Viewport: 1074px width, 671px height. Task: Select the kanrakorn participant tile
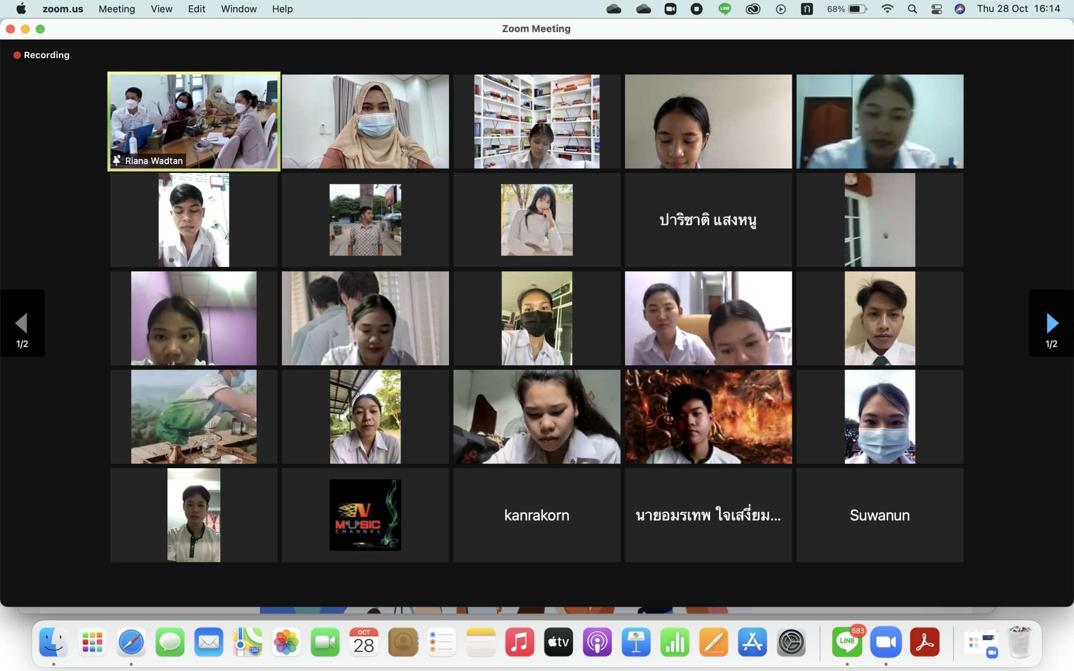click(x=536, y=515)
